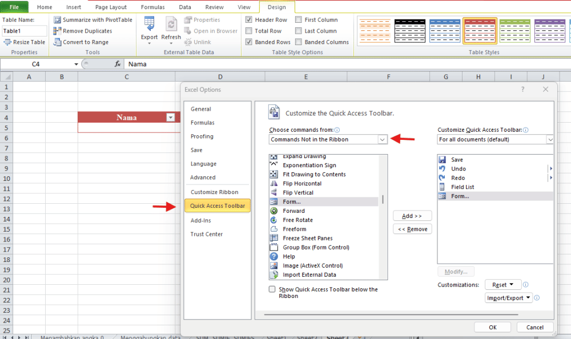Open the Import/Export dropdown button
Viewport: 571px width, 339px height.
pyautogui.click(x=509, y=297)
